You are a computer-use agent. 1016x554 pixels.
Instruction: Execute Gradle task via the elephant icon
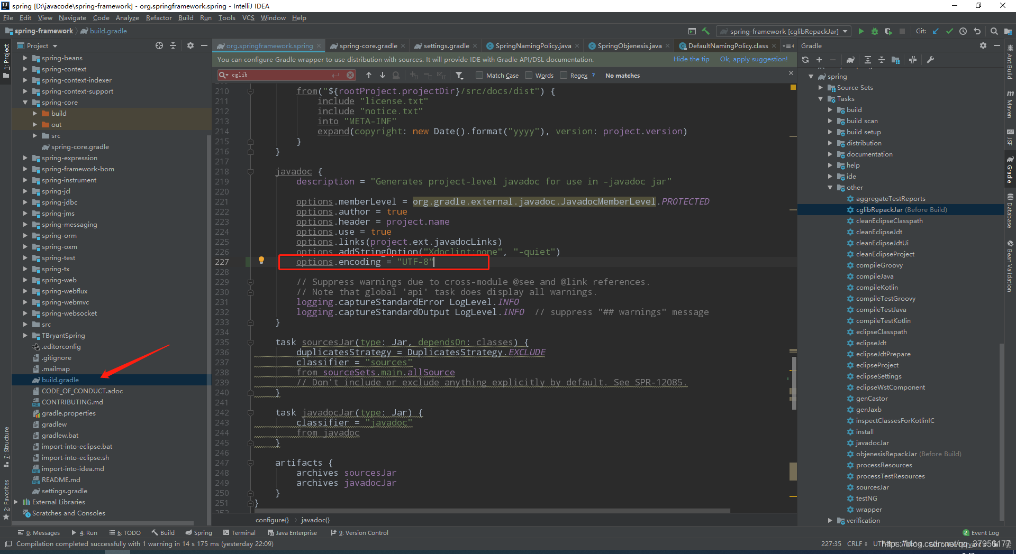pos(850,60)
